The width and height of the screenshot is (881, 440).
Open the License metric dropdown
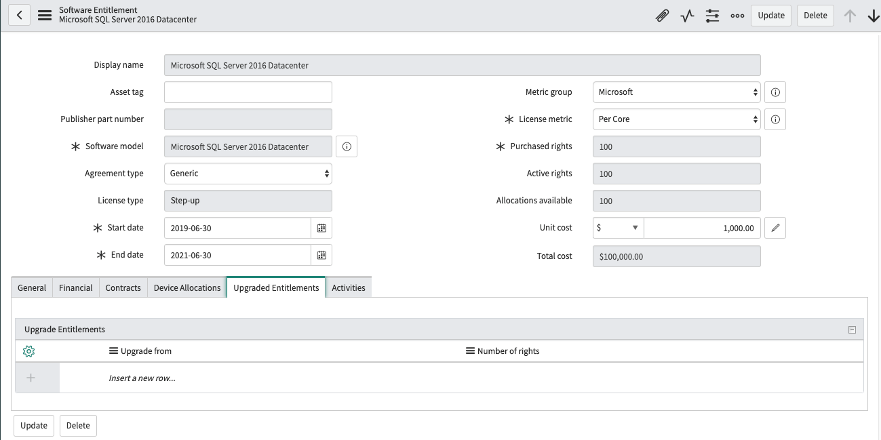click(x=677, y=119)
